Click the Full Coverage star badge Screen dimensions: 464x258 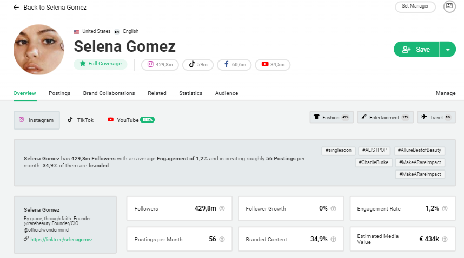100,64
